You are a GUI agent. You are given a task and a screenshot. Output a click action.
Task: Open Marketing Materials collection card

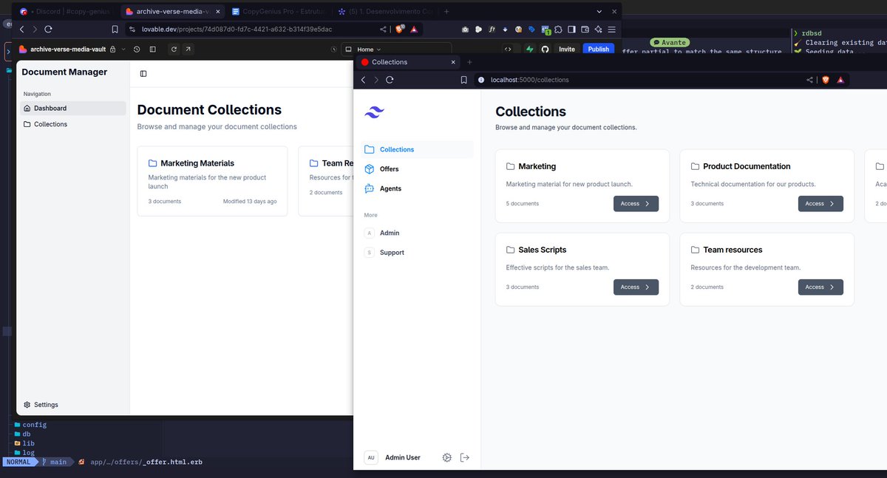tap(212, 181)
